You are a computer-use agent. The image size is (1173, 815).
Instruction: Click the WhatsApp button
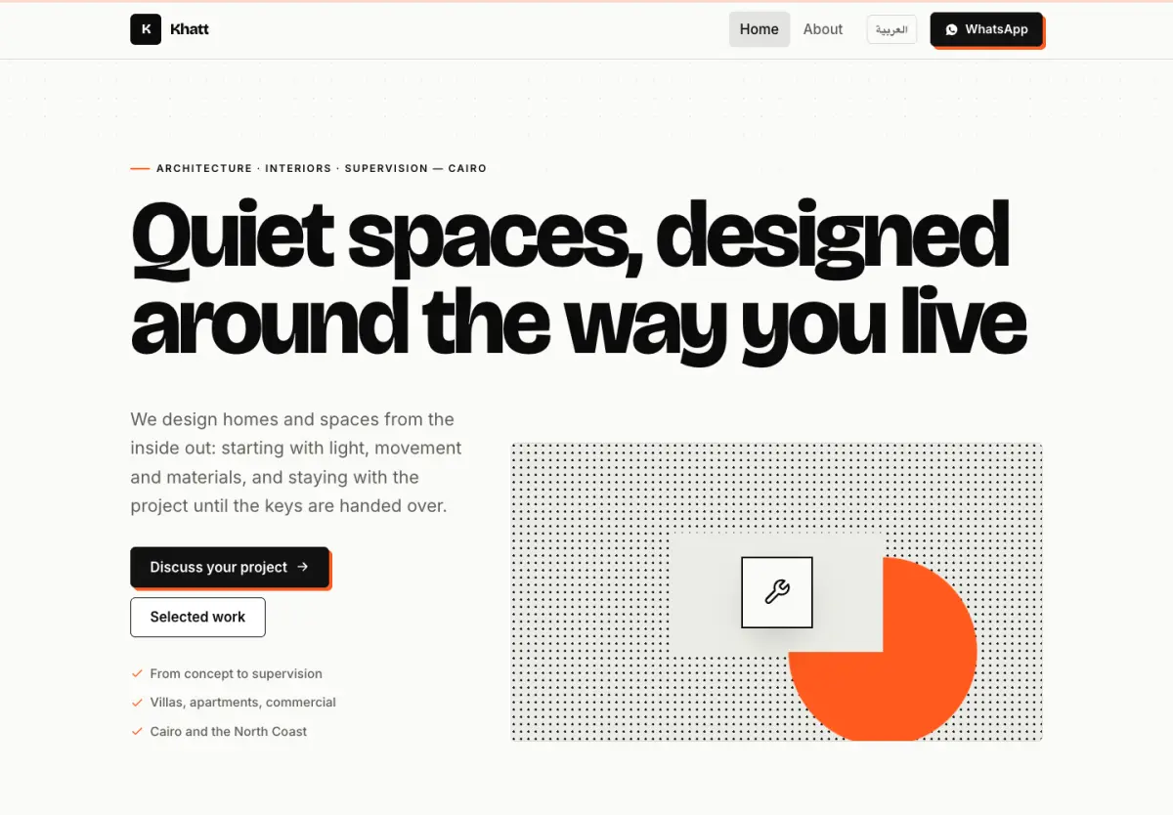coord(986,29)
